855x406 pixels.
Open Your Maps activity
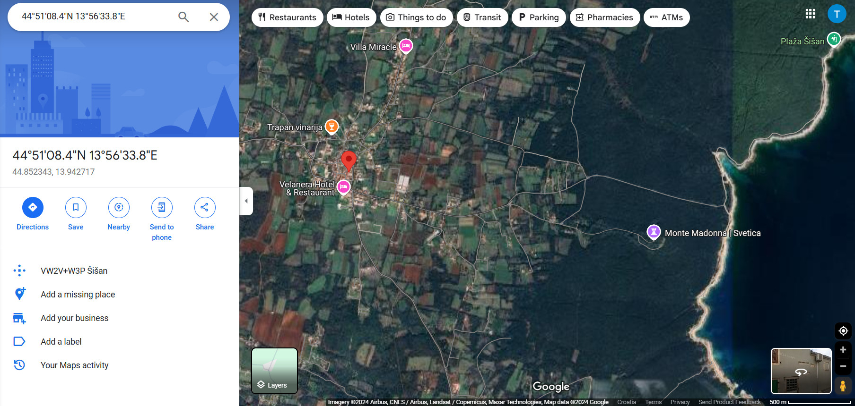pos(74,365)
